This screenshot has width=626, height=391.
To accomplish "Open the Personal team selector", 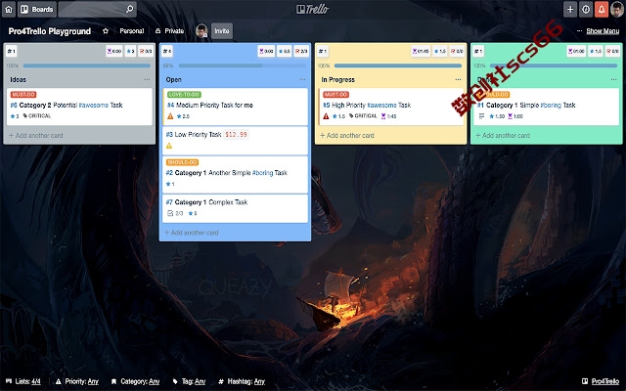I will (x=132, y=30).
